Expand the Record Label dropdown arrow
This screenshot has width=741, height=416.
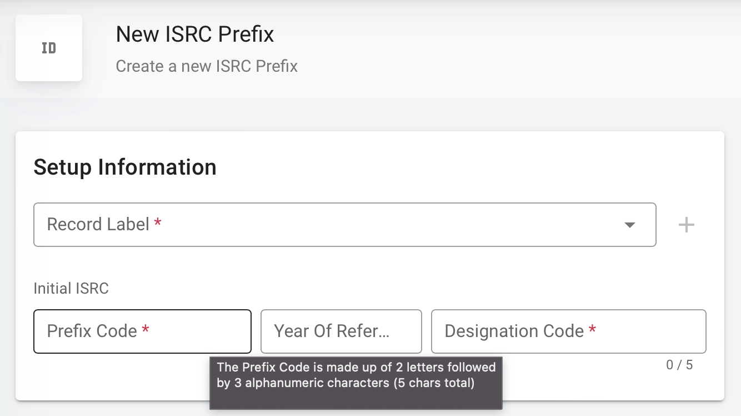(629, 225)
